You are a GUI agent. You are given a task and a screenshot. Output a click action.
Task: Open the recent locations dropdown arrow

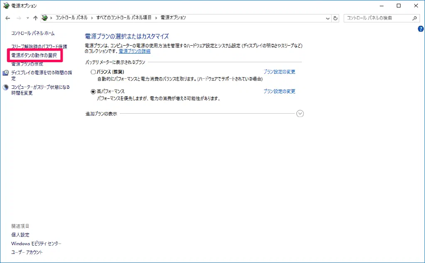click(x=27, y=18)
